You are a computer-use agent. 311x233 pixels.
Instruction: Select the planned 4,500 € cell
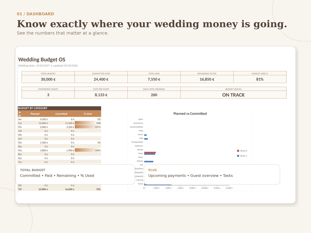(x=35, y=119)
